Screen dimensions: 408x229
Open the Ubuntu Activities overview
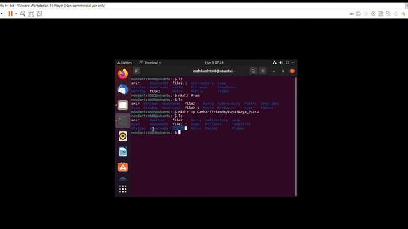pyautogui.click(x=124, y=62)
